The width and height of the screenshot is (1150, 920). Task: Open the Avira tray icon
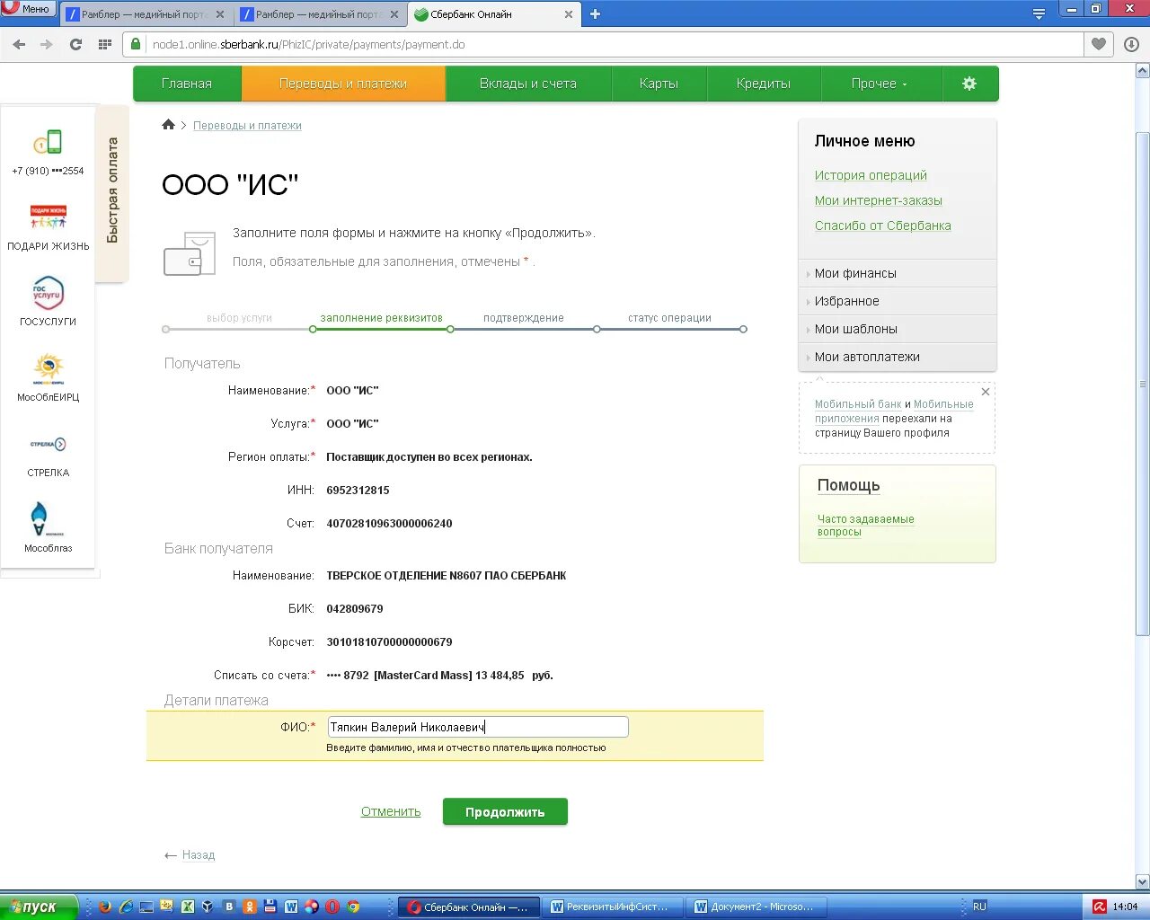(1099, 907)
